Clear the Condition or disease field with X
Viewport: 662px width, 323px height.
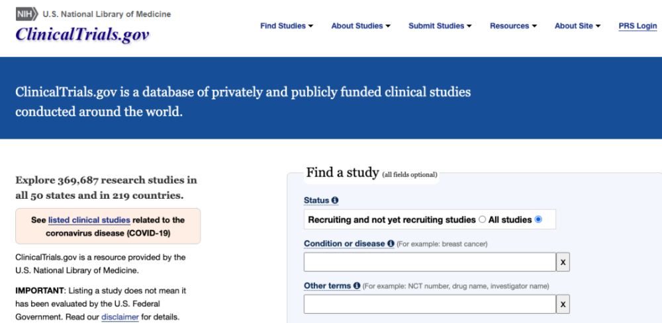563,262
